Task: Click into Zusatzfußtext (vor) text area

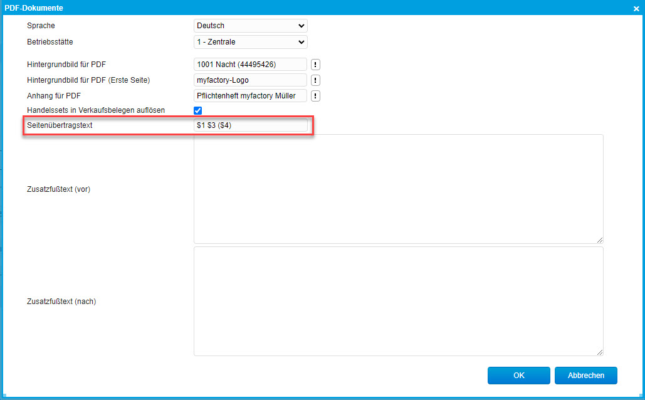Action: point(399,189)
